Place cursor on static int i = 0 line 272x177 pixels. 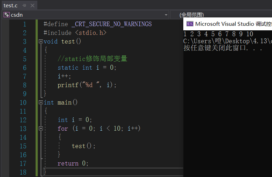pyautogui.click(x=87, y=68)
